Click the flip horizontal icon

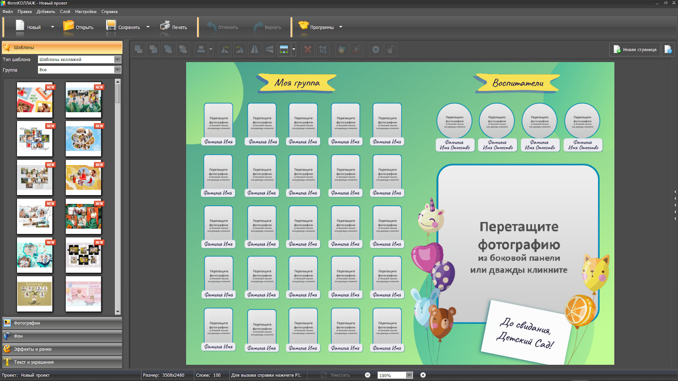coord(255,50)
